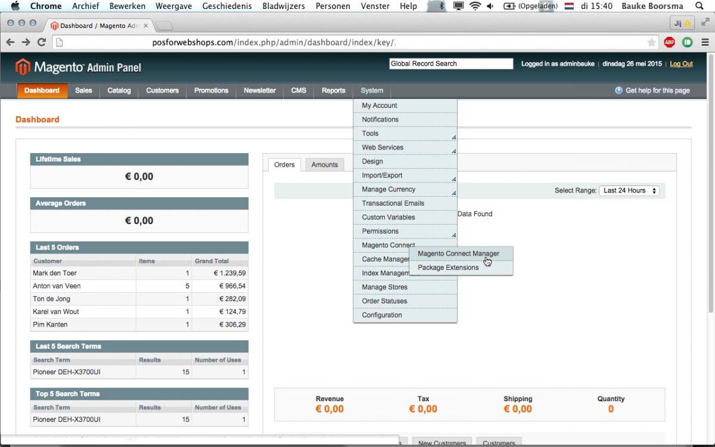Reload the page with refresh icon

(41, 42)
